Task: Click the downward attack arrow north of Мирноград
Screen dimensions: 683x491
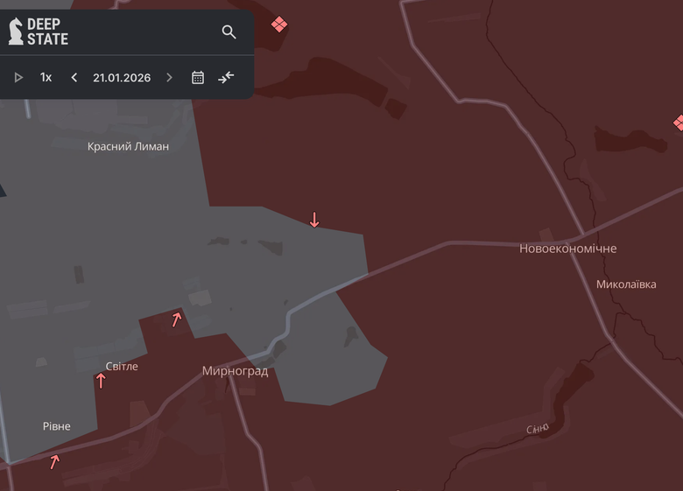Action: [314, 220]
